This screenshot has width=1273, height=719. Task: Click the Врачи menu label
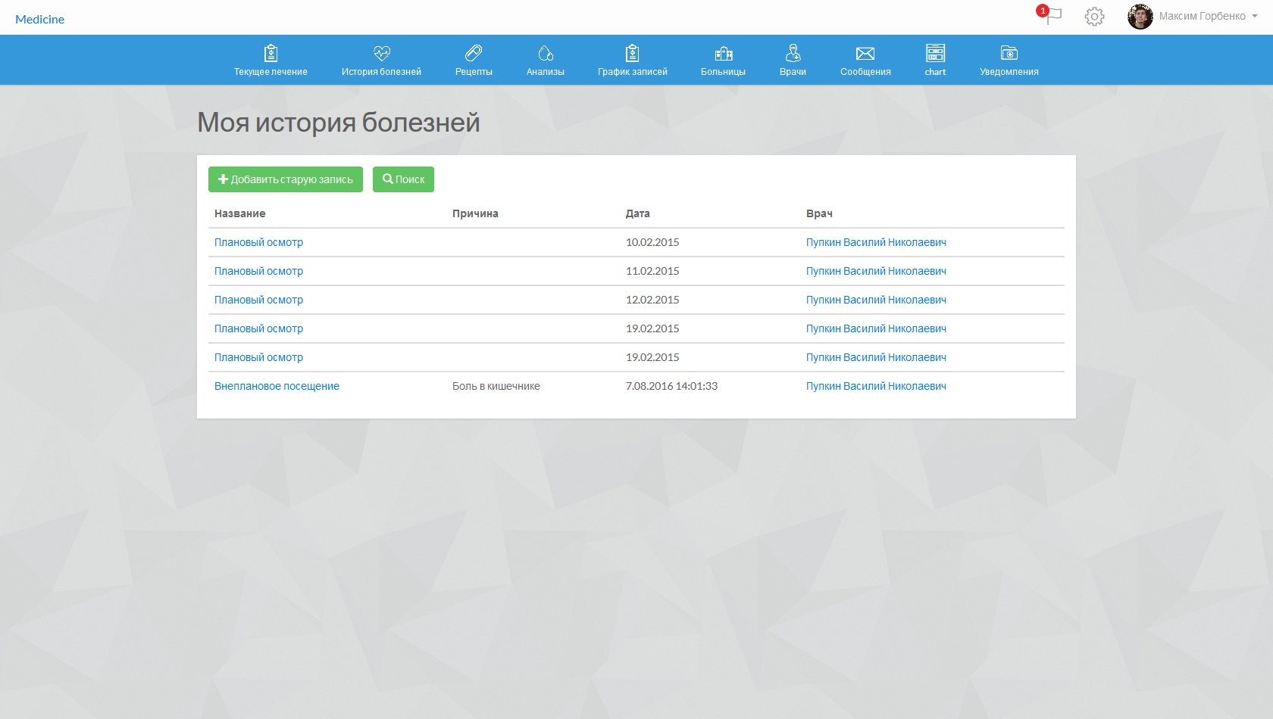click(x=793, y=72)
